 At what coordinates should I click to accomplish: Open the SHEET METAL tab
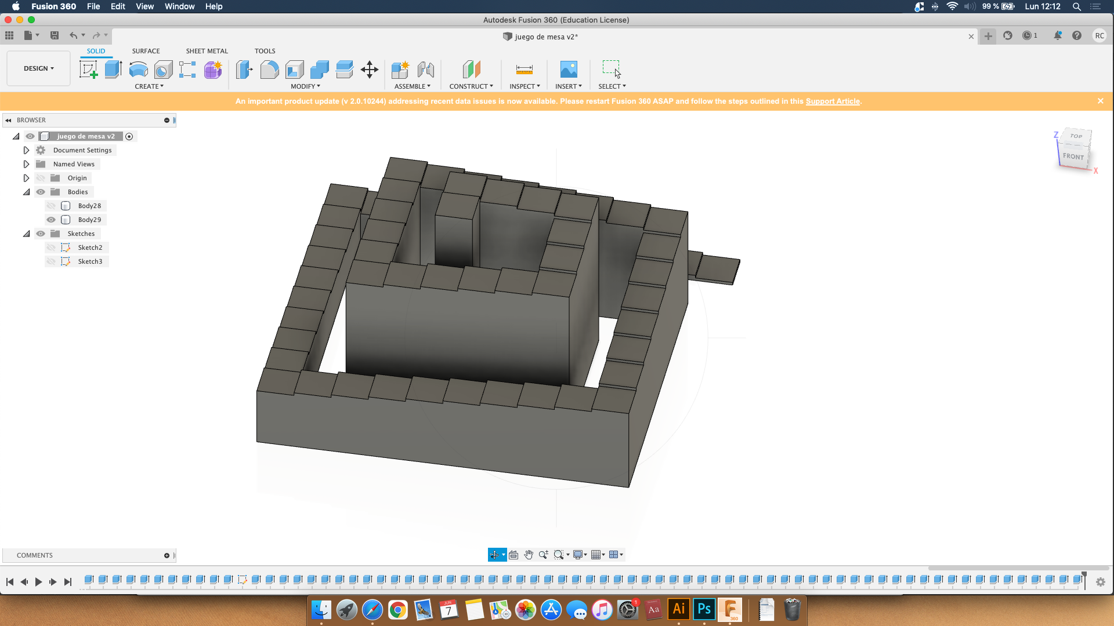[207, 51]
